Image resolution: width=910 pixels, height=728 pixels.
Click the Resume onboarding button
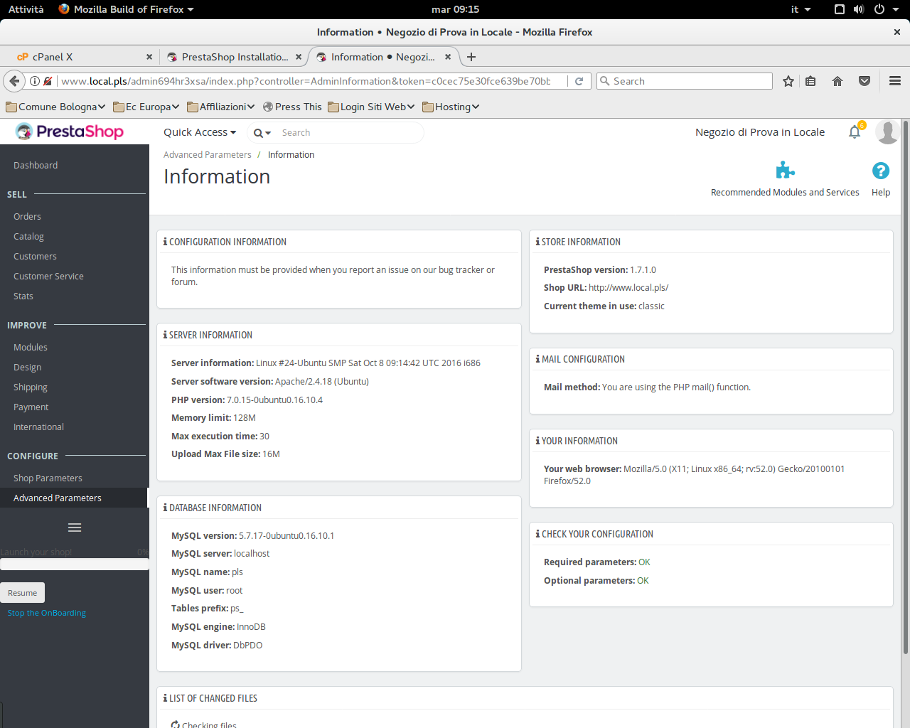(x=23, y=593)
